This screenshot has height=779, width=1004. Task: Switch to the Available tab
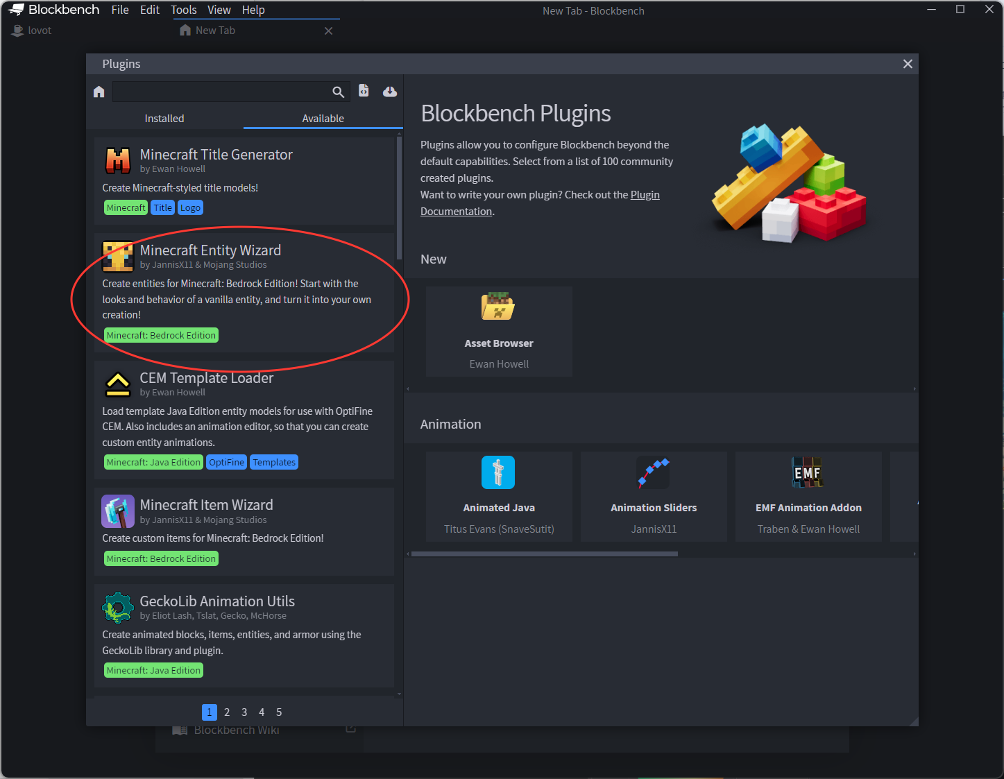[323, 119]
